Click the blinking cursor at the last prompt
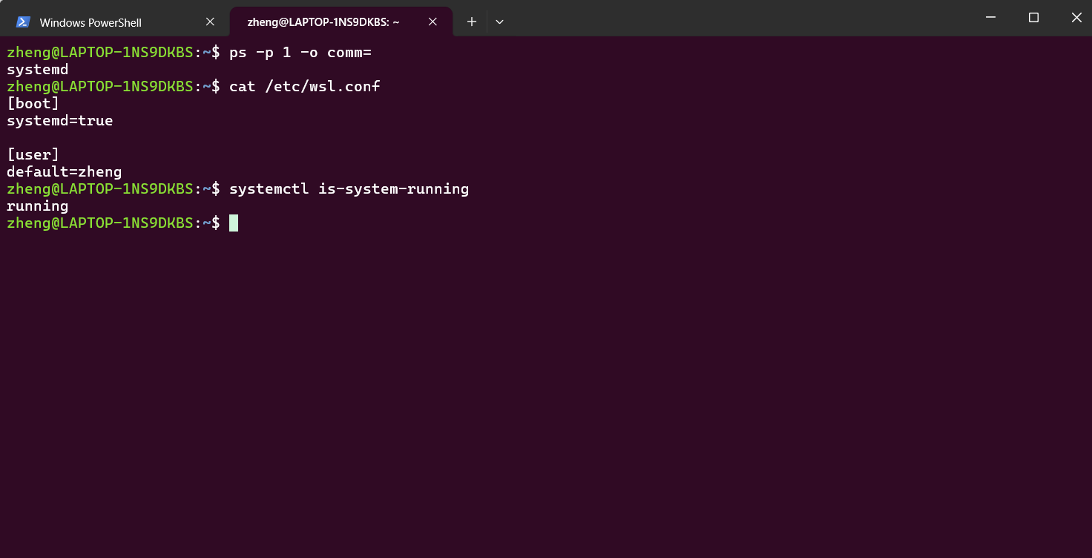 (234, 223)
